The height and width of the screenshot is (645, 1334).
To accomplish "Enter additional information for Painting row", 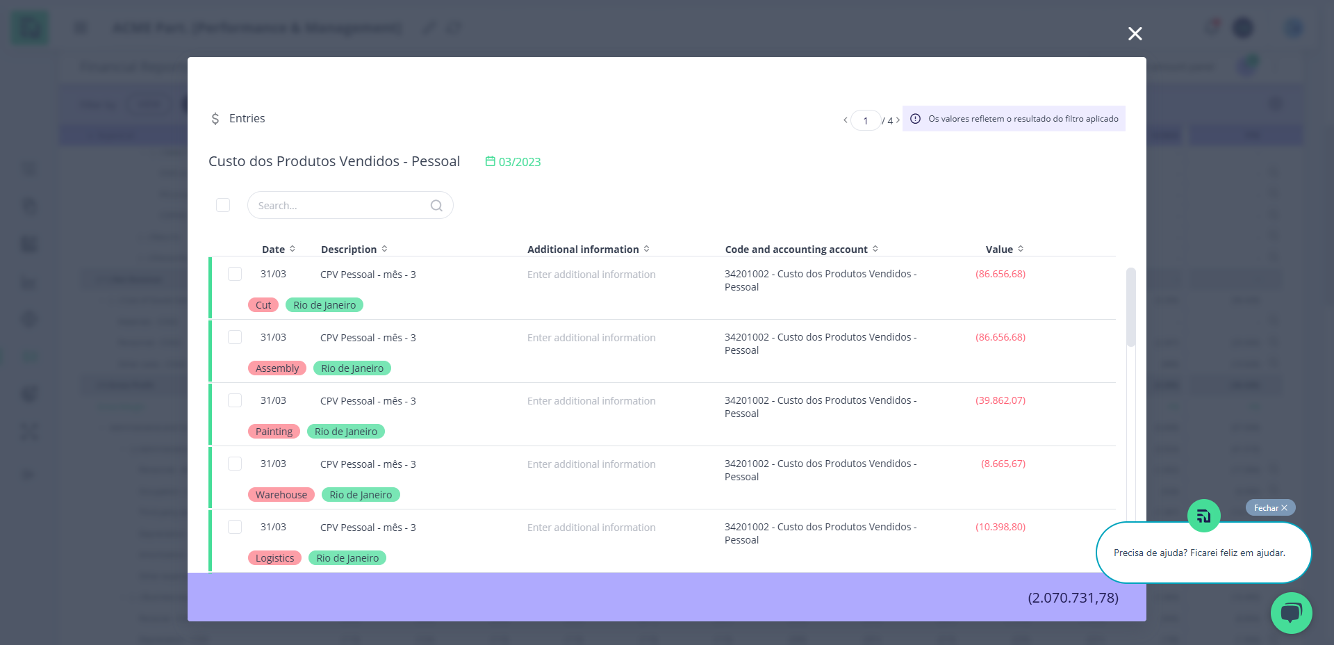I will pyautogui.click(x=591, y=401).
